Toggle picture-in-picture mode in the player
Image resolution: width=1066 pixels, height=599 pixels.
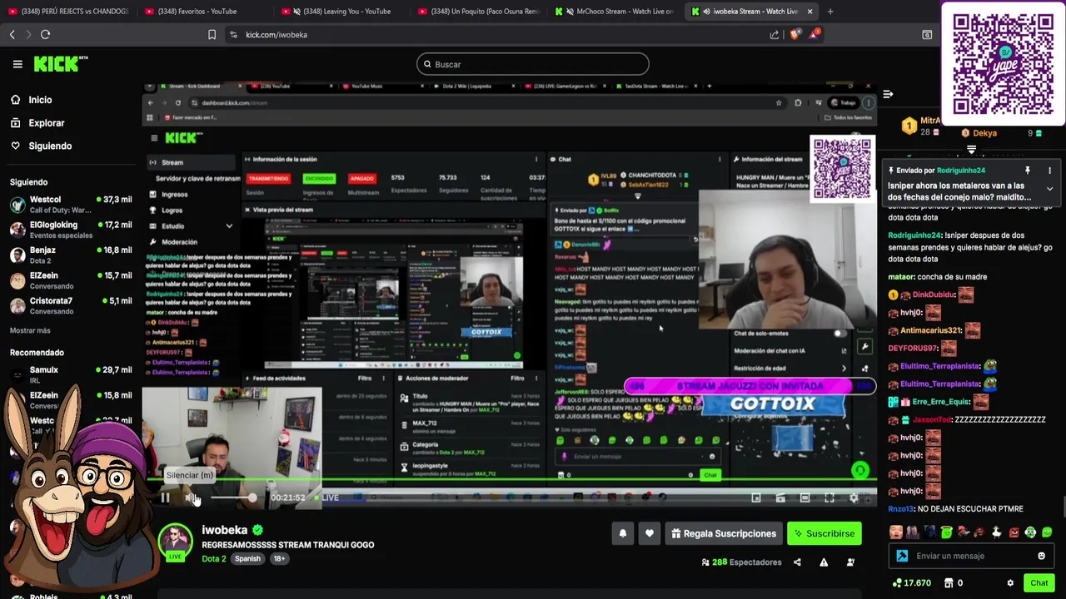tap(756, 498)
